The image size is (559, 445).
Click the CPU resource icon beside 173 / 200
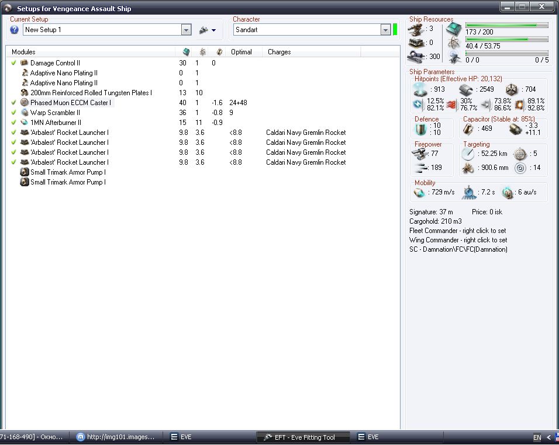pyautogui.click(x=454, y=29)
